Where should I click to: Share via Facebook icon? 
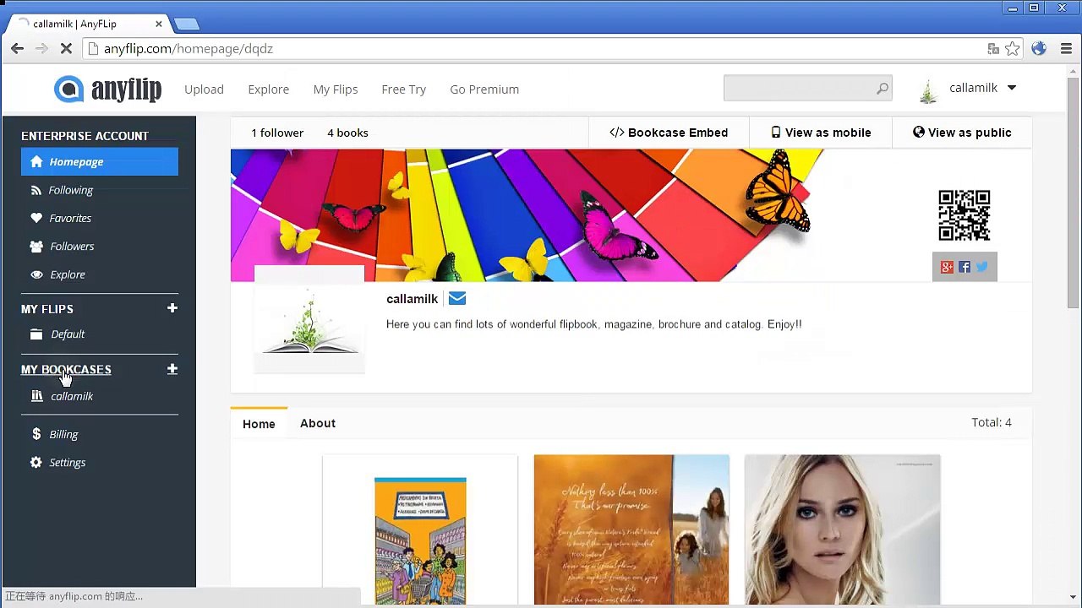point(965,267)
